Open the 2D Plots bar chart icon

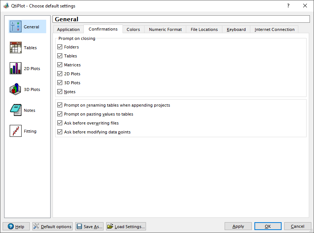point(16,69)
